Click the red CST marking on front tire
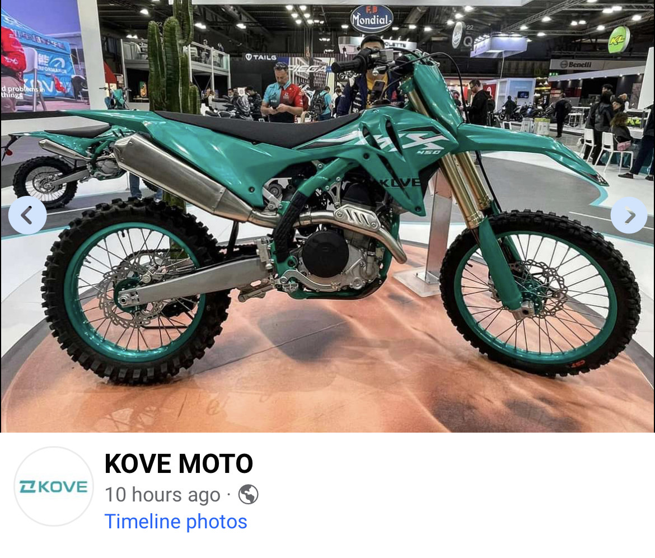The width and height of the screenshot is (655, 558). (x=578, y=364)
